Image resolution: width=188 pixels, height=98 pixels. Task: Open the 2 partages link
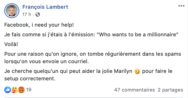pos(170,90)
